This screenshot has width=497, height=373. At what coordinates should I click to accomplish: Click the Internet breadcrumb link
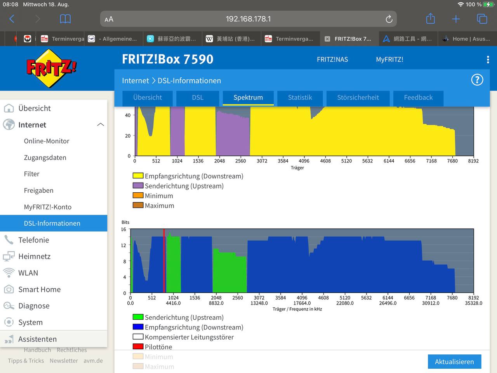tap(136, 80)
